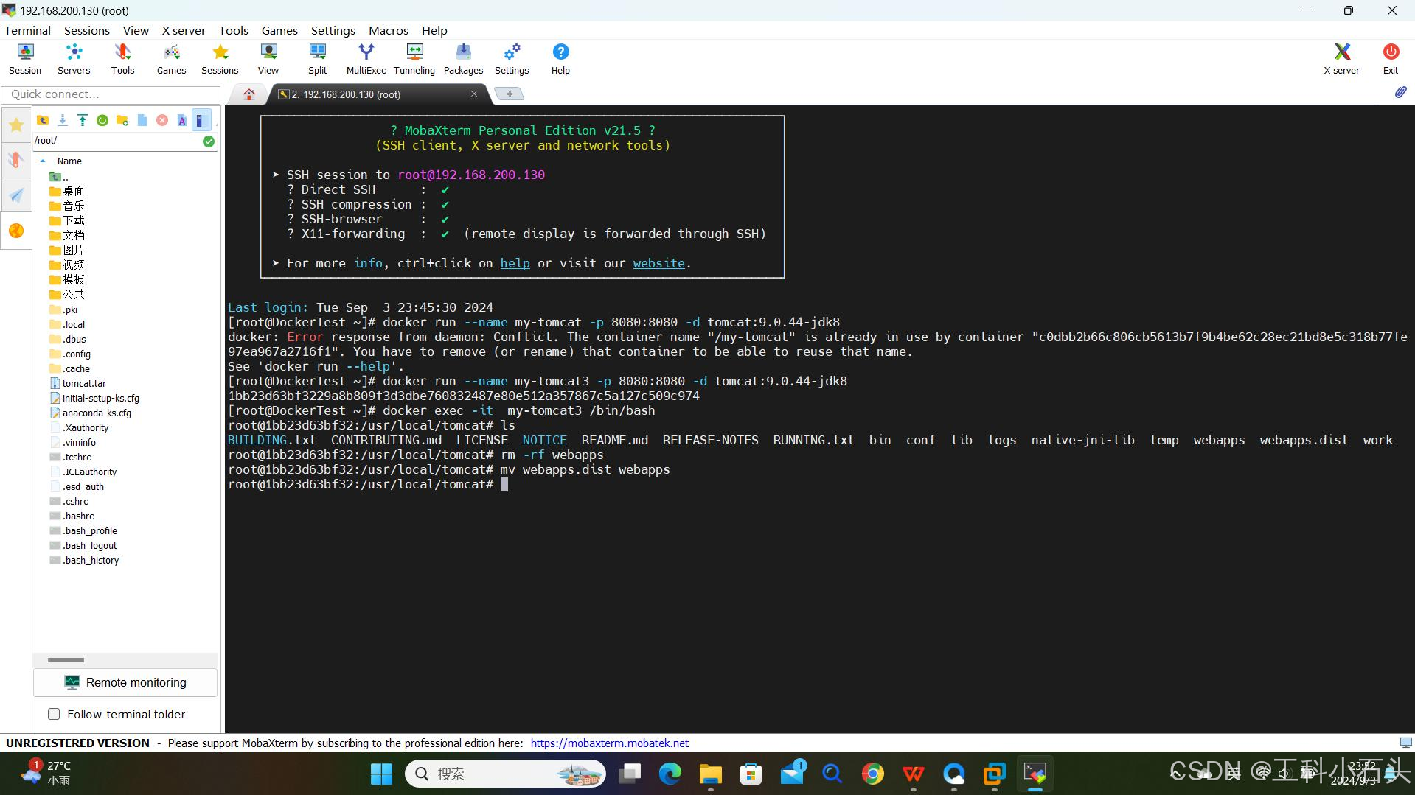Open the Games menu
The width and height of the screenshot is (1415, 795).
click(279, 30)
